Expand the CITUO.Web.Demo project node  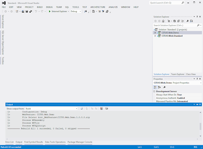click(x=155, y=33)
